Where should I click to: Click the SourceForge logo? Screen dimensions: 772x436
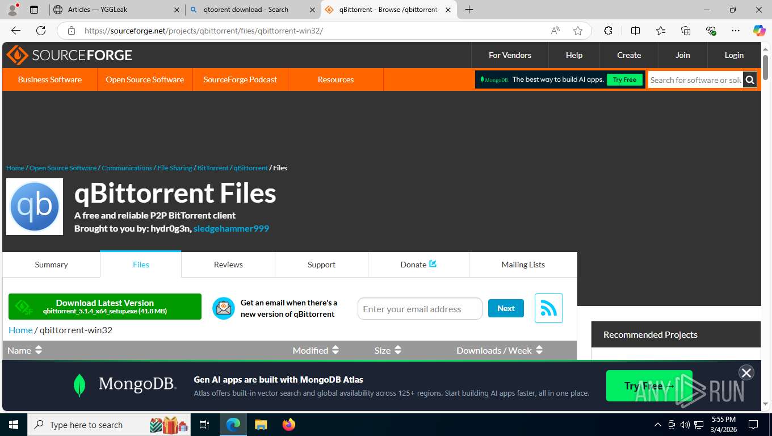69,55
